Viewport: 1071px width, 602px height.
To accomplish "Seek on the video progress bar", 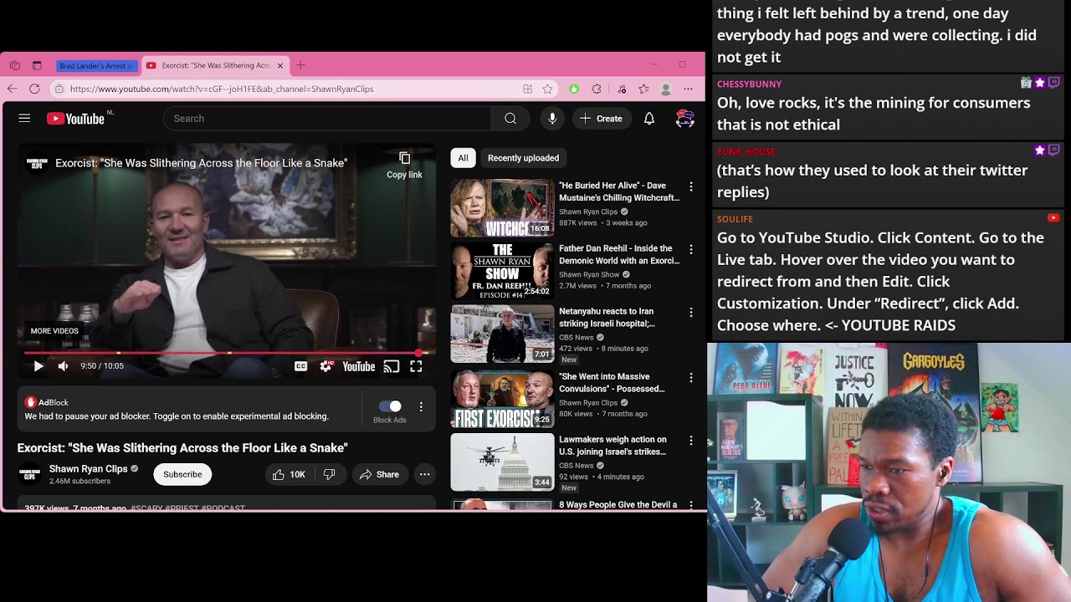I will pyautogui.click(x=227, y=353).
